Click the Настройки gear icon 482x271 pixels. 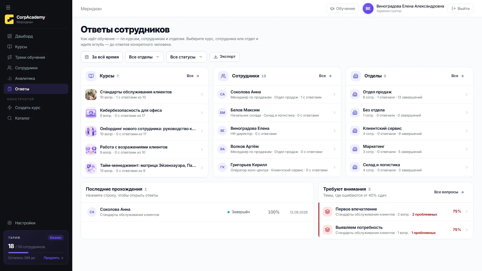click(10, 223)
